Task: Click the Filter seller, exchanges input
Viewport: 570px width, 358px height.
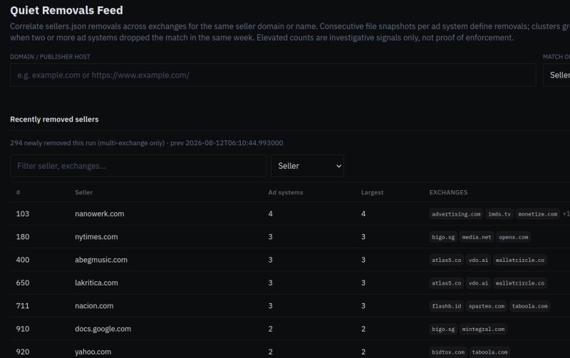Action: tap(138, 166)
